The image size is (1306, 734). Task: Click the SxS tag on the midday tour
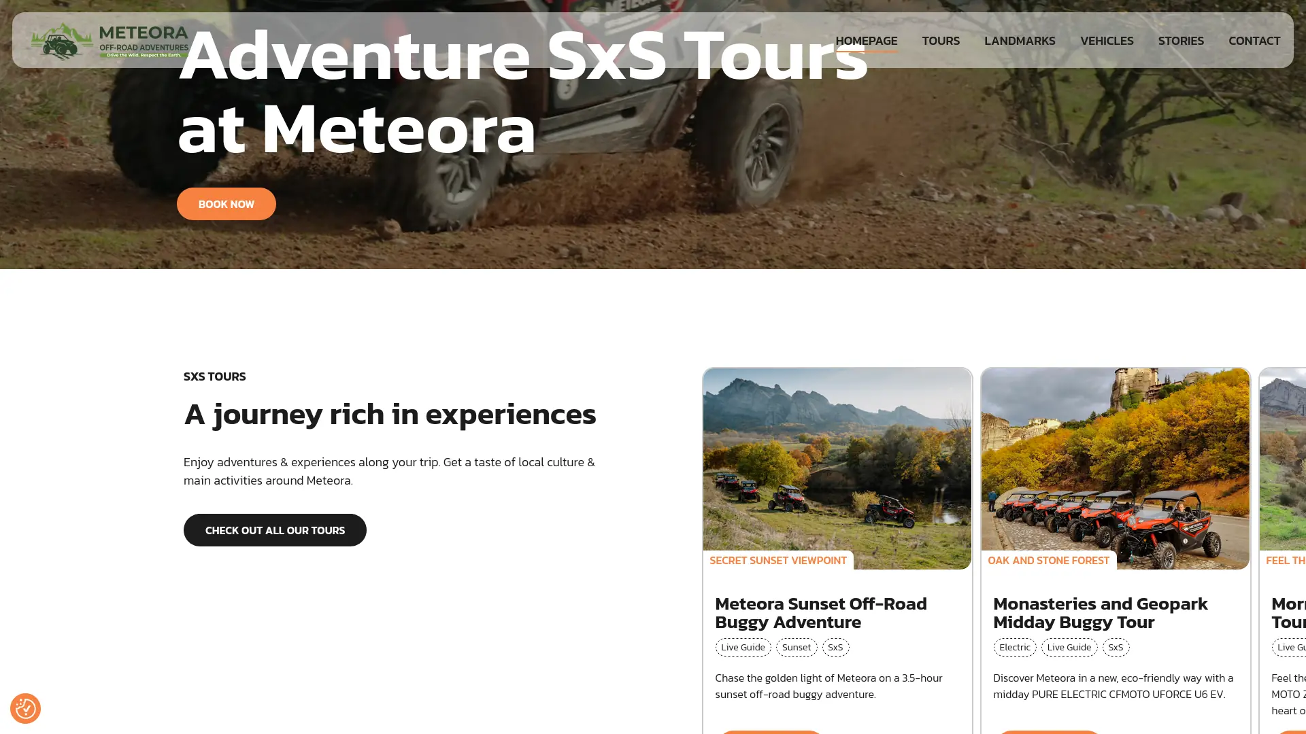[x=1116, y=647]
